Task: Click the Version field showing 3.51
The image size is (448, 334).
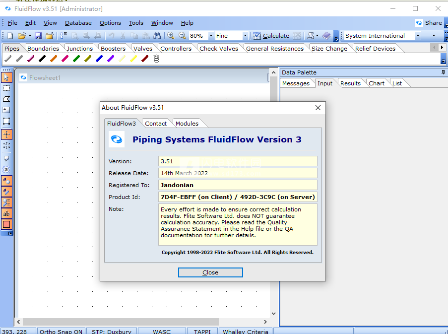Action: (x=238, y=161)
